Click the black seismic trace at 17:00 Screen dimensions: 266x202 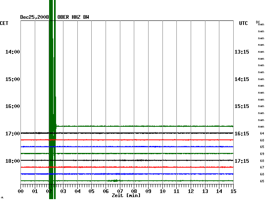pos(127,133)
